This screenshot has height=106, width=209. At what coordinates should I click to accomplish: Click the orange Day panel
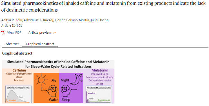point(46,88)
